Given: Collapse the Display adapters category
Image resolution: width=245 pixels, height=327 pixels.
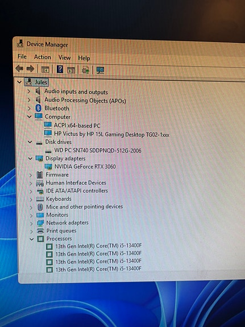Looking at the screenshot, I should coord(30,159).
